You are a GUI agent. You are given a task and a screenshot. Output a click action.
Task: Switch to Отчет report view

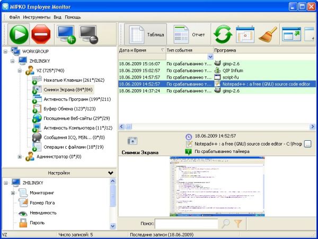coord(190,35)
